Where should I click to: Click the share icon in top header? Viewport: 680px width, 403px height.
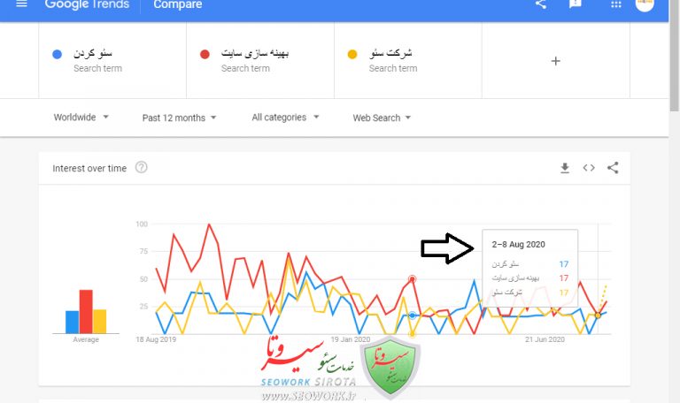[x=541, y=4]
